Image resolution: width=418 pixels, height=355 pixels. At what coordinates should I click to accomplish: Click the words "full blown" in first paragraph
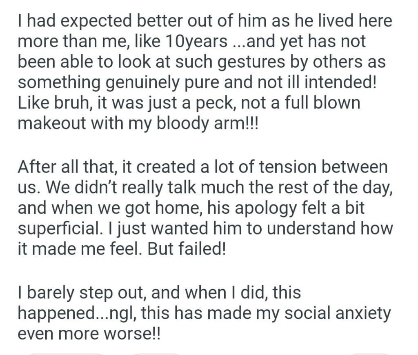coord(319,102)
